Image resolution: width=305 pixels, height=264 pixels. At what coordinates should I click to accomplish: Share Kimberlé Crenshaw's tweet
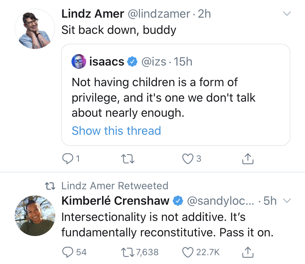click(x=248, y=252)
